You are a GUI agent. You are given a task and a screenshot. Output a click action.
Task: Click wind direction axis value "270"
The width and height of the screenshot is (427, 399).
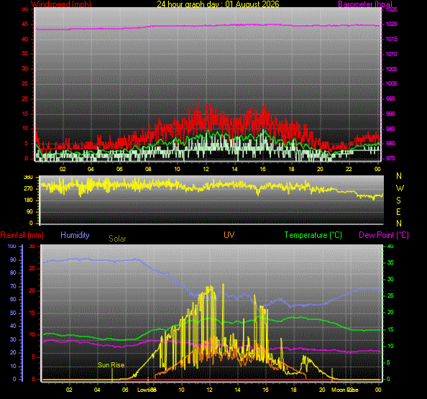(28, 188)
